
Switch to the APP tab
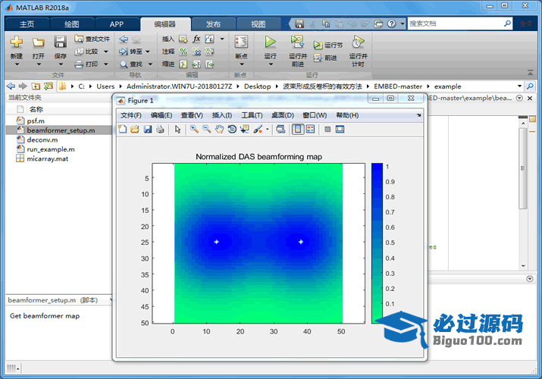(x=117, y=24)
